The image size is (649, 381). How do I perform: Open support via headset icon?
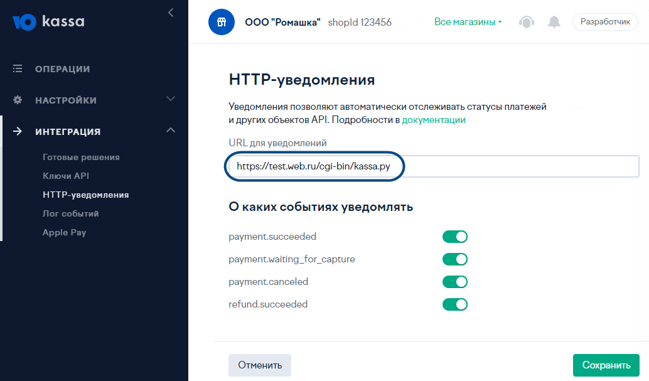pos(527,21)
